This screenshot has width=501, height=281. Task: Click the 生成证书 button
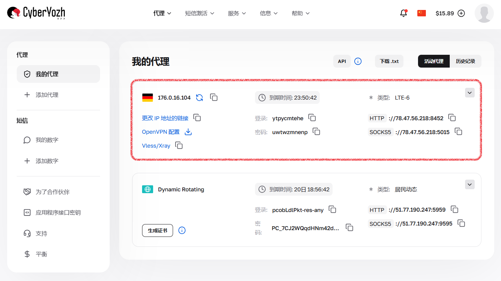pyautogui.click(x=157, y=230)
